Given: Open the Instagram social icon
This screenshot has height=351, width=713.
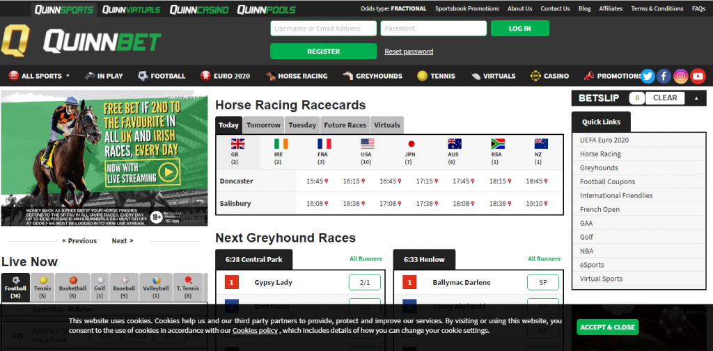Looking at the screenshot, I should tap(681, 76).
